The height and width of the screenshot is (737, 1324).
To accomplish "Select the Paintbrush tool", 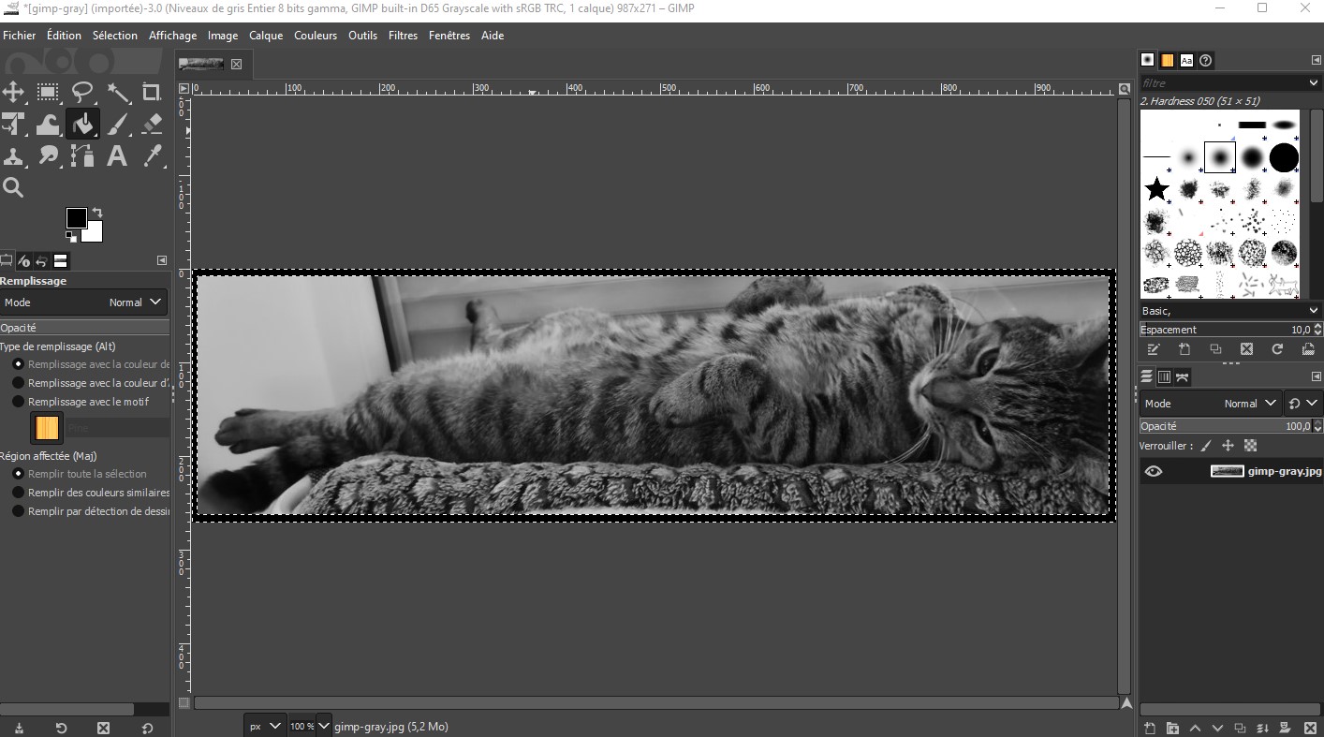I will click(118, 124).
